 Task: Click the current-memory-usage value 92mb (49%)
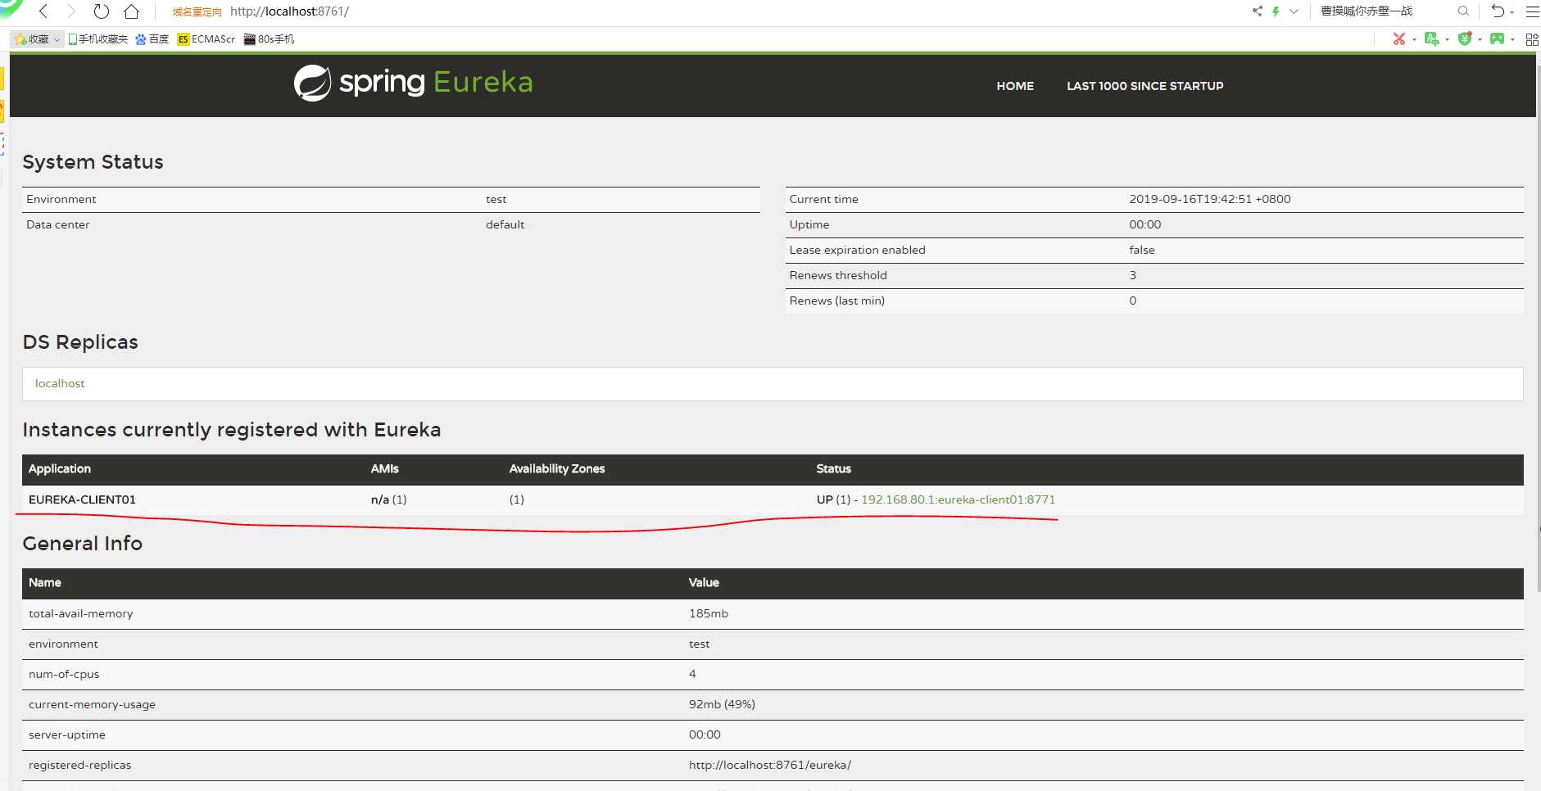pos(722,704)
